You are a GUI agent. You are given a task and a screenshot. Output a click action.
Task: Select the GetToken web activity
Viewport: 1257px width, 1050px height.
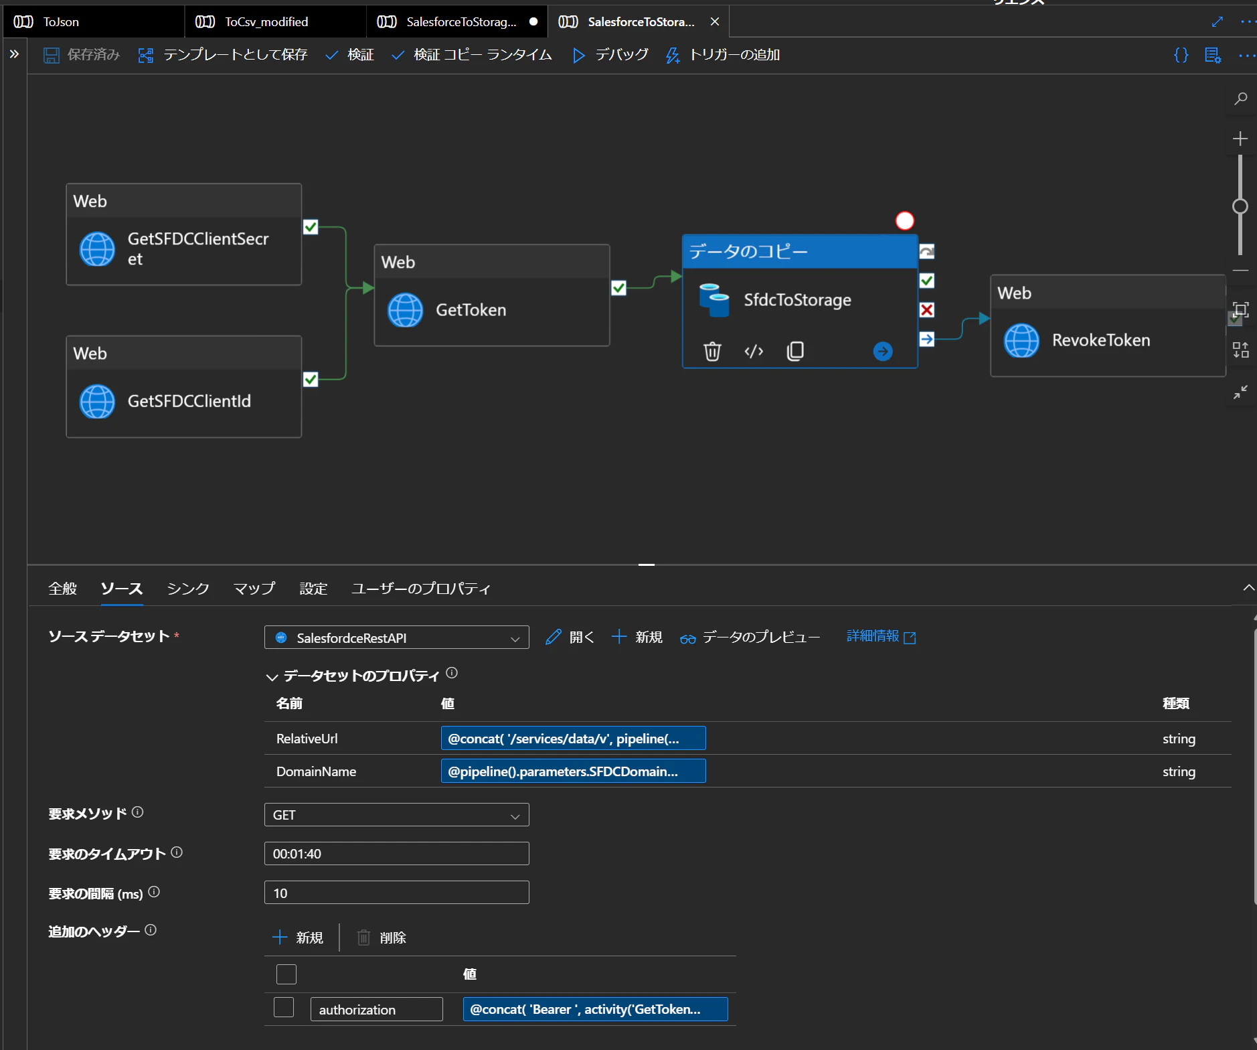pyautogui.click(x=492, y=295)
